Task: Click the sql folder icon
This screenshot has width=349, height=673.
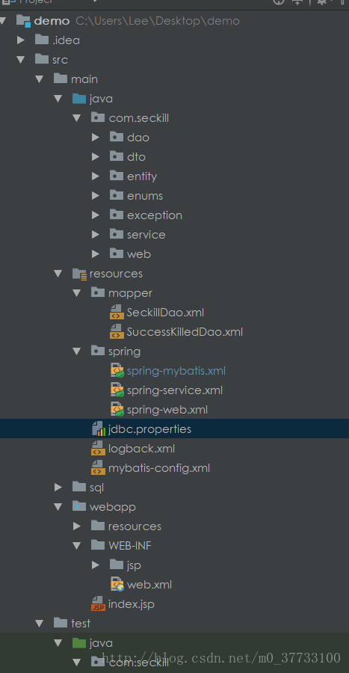Action: (x=79, y=487)
